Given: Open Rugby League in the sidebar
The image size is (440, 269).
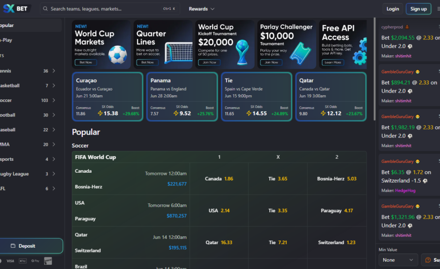Looking at the screenshot, I should [x=31, y=174].
